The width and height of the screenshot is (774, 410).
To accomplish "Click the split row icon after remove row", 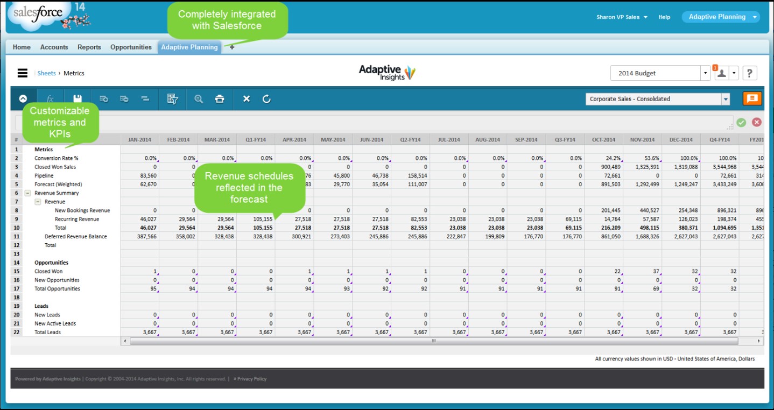I will (x=145, y=99).
